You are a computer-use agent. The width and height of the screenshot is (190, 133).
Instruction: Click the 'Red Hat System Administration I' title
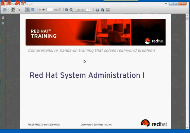[87, 75]
